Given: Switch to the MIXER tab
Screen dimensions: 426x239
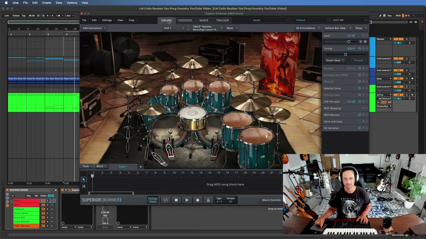Looking at the screenshot, I should (x=204, y=20).
